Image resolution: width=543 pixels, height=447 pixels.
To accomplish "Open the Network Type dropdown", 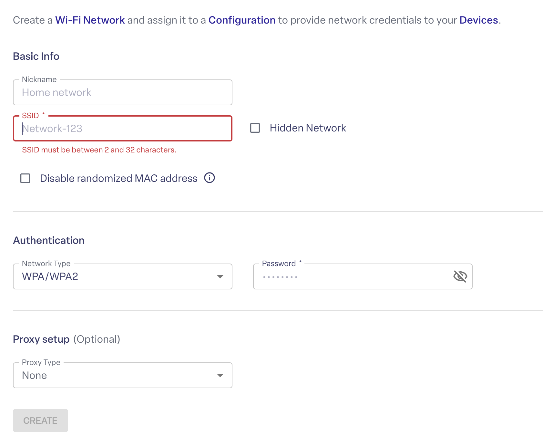I will (123, 276).
